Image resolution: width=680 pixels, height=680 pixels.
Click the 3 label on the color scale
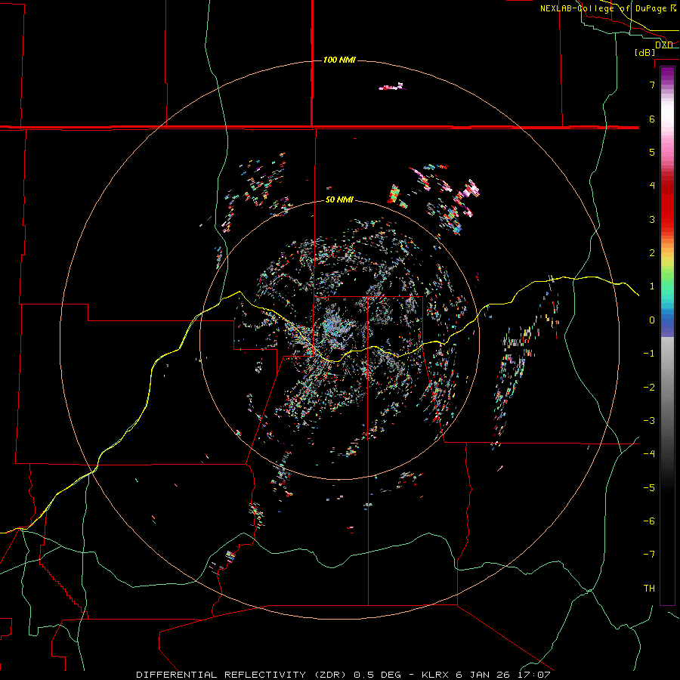[x=652, y=219]
